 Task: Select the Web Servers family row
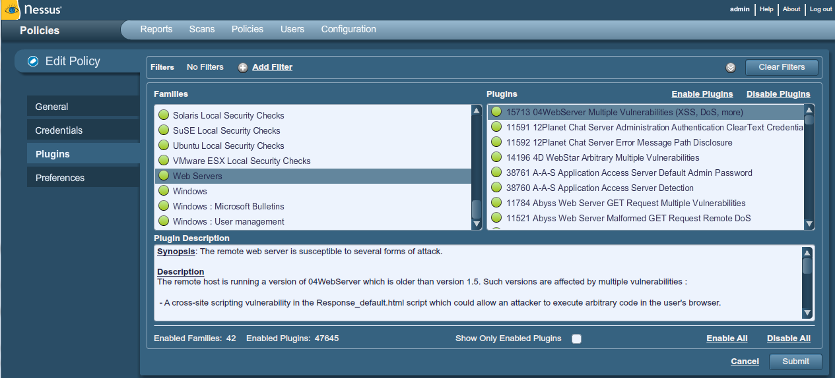313,176
